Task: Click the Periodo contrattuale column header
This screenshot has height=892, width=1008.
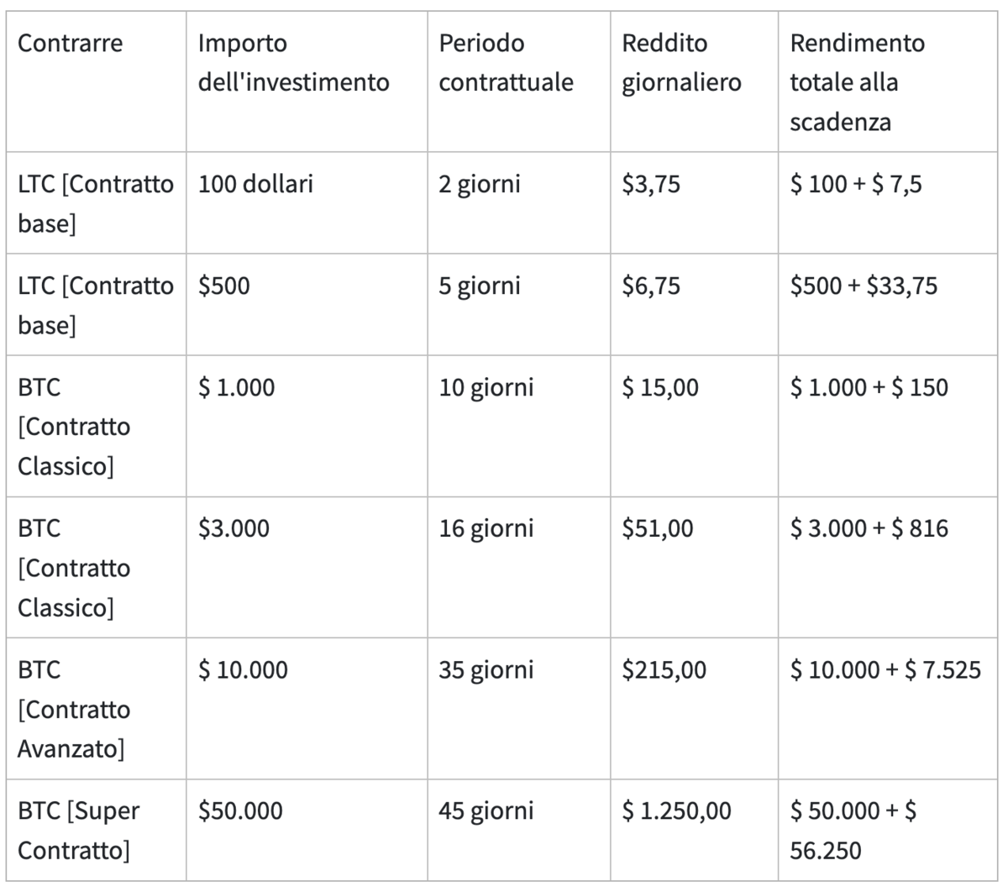Action: tap(506, 63)
